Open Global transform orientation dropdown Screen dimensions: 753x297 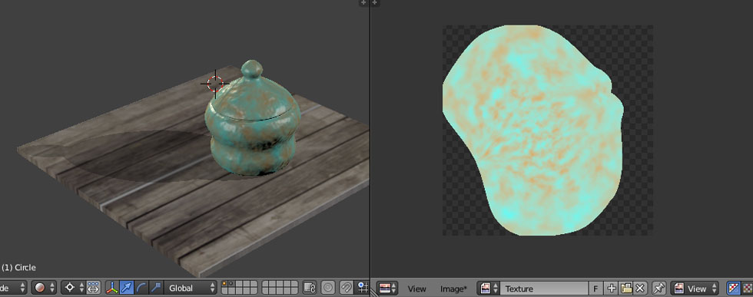[x=191, y=288]
